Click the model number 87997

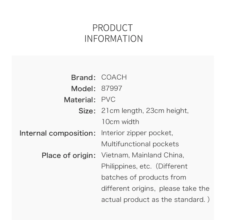pos(112,88)
